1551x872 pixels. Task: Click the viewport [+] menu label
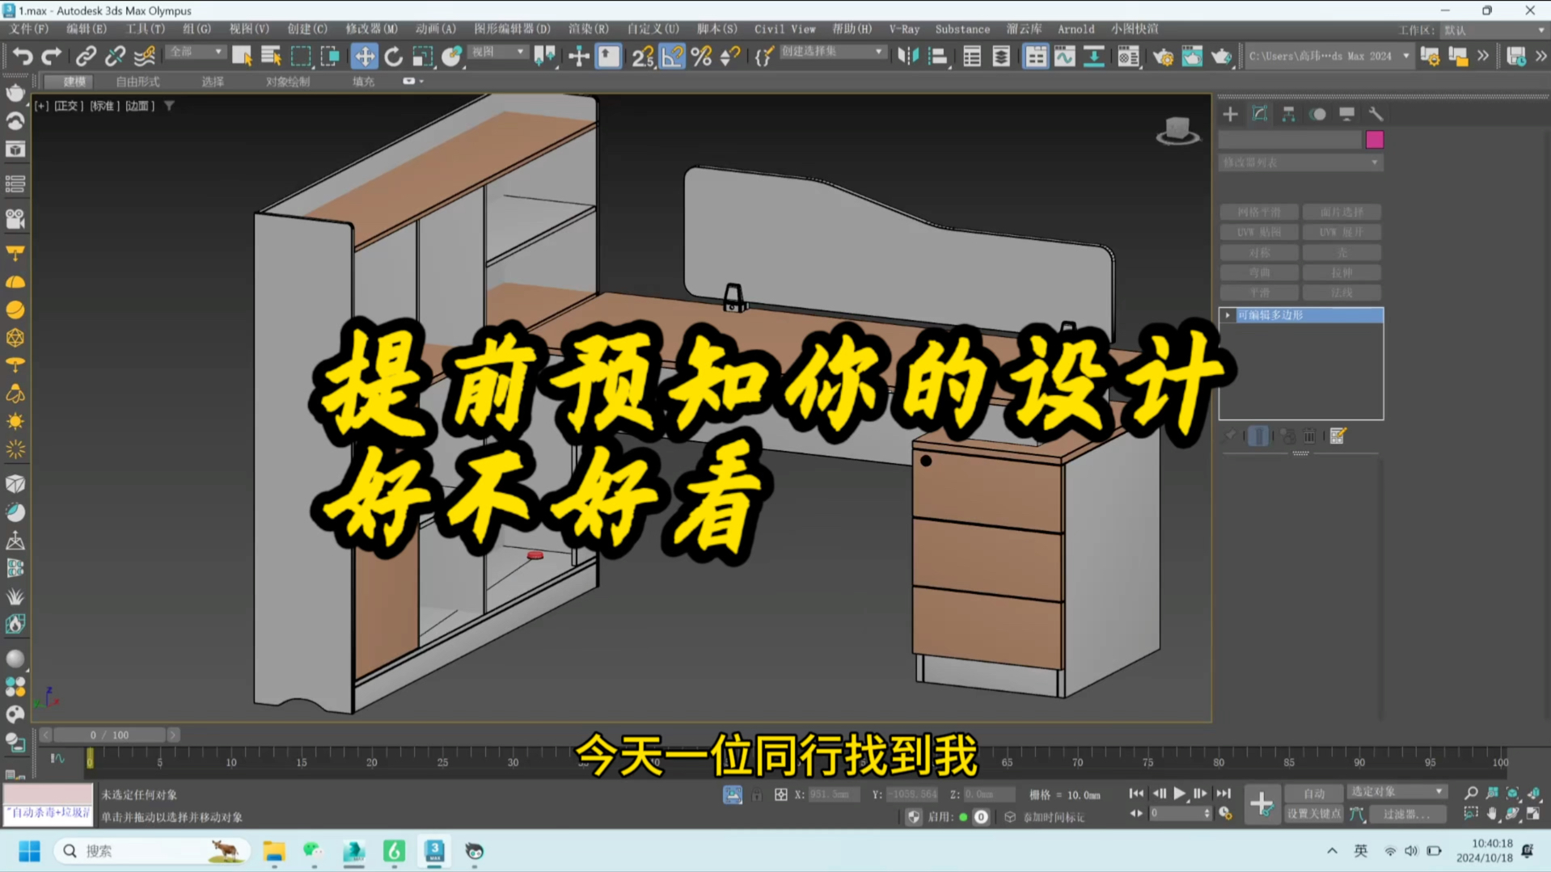tap(41, 106)
